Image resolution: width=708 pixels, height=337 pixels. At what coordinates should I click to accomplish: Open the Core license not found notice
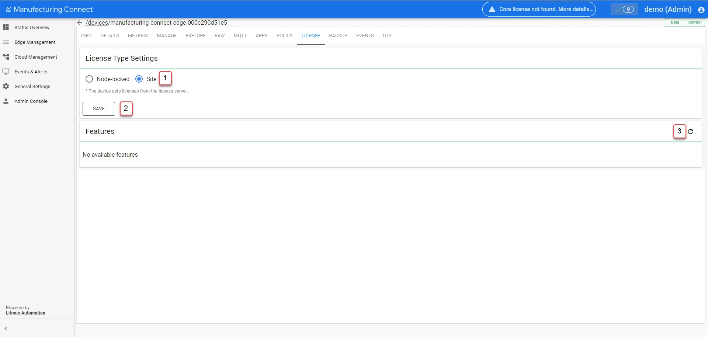(539, 9)
